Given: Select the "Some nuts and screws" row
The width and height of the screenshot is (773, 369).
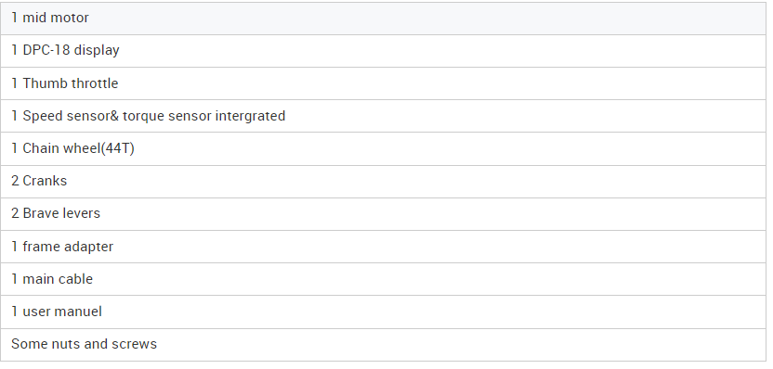Looking at the screenshot, I should click(x=383, y=344).
